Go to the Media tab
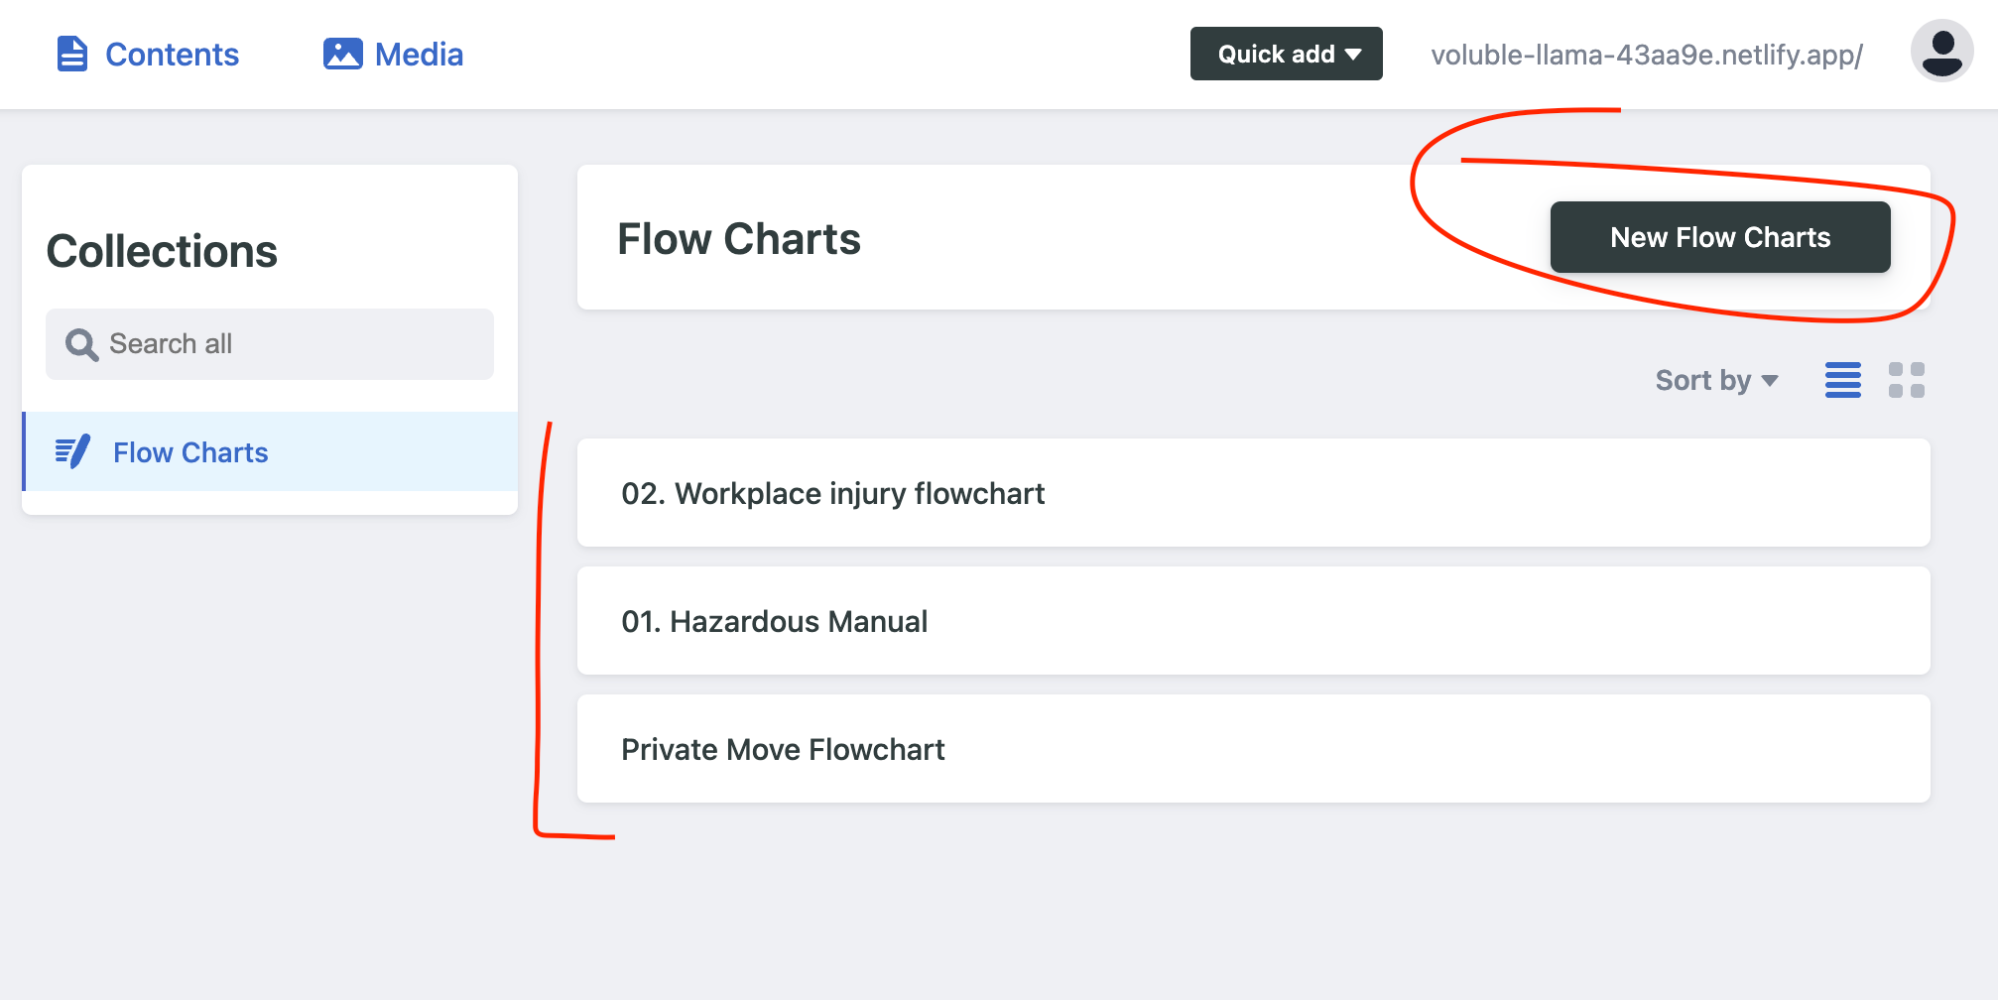This screenshot has width=1998, height=1000. [419, 55]
